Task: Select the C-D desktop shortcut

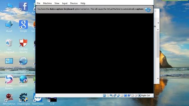Action: pyautogui.click(x=52, y=101)
